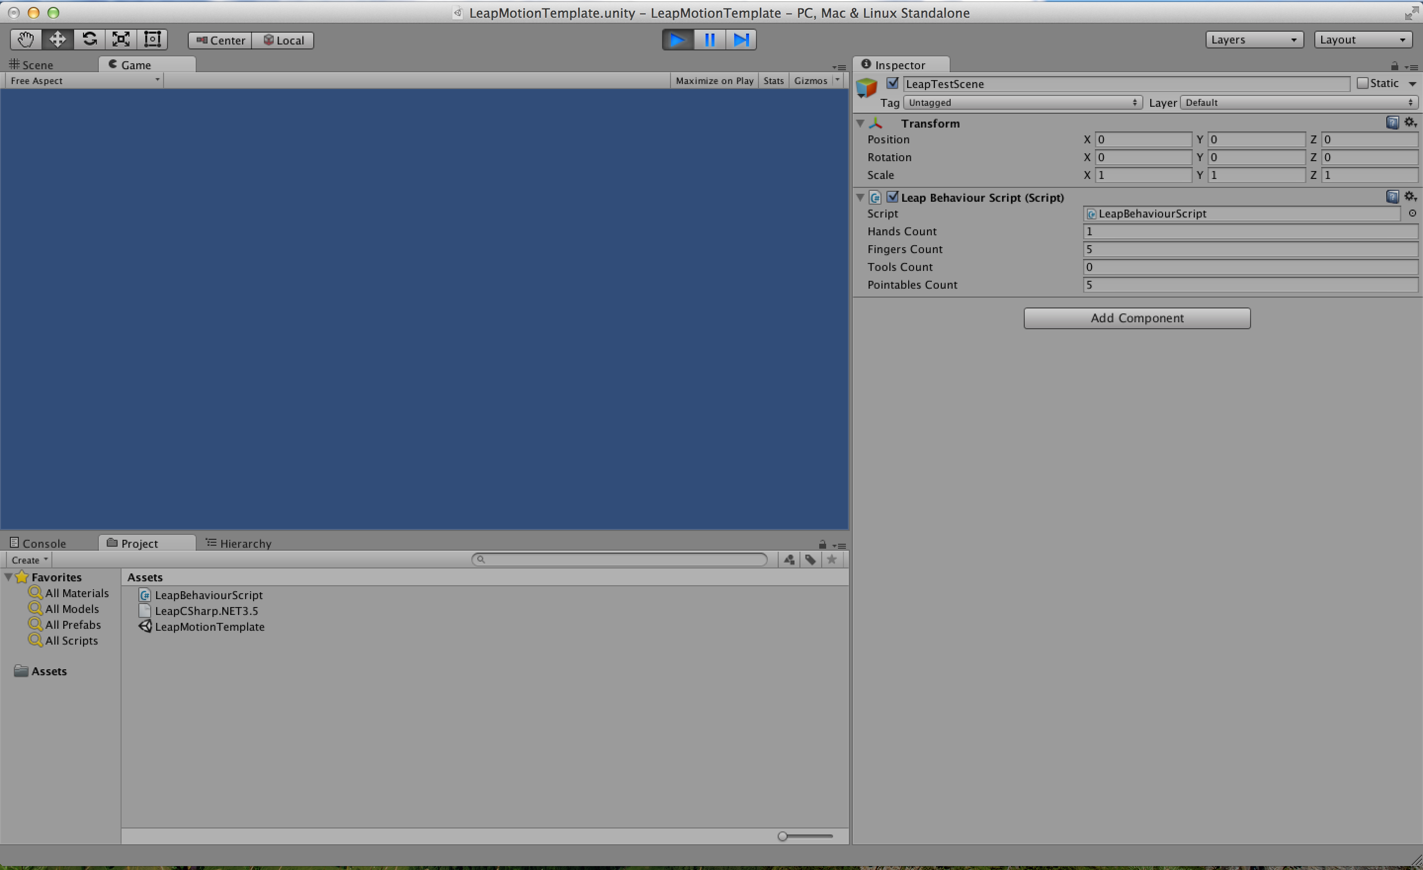The height and width of the screenshot is (870, 1423).
Task: Select the LeapMotionTemplate scene asset
Action: pos(202,627)
